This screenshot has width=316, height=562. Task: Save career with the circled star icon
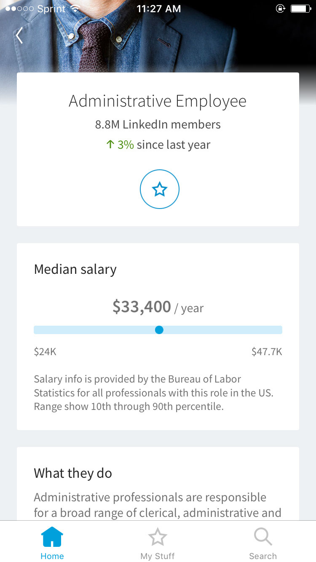coord(159,189)
